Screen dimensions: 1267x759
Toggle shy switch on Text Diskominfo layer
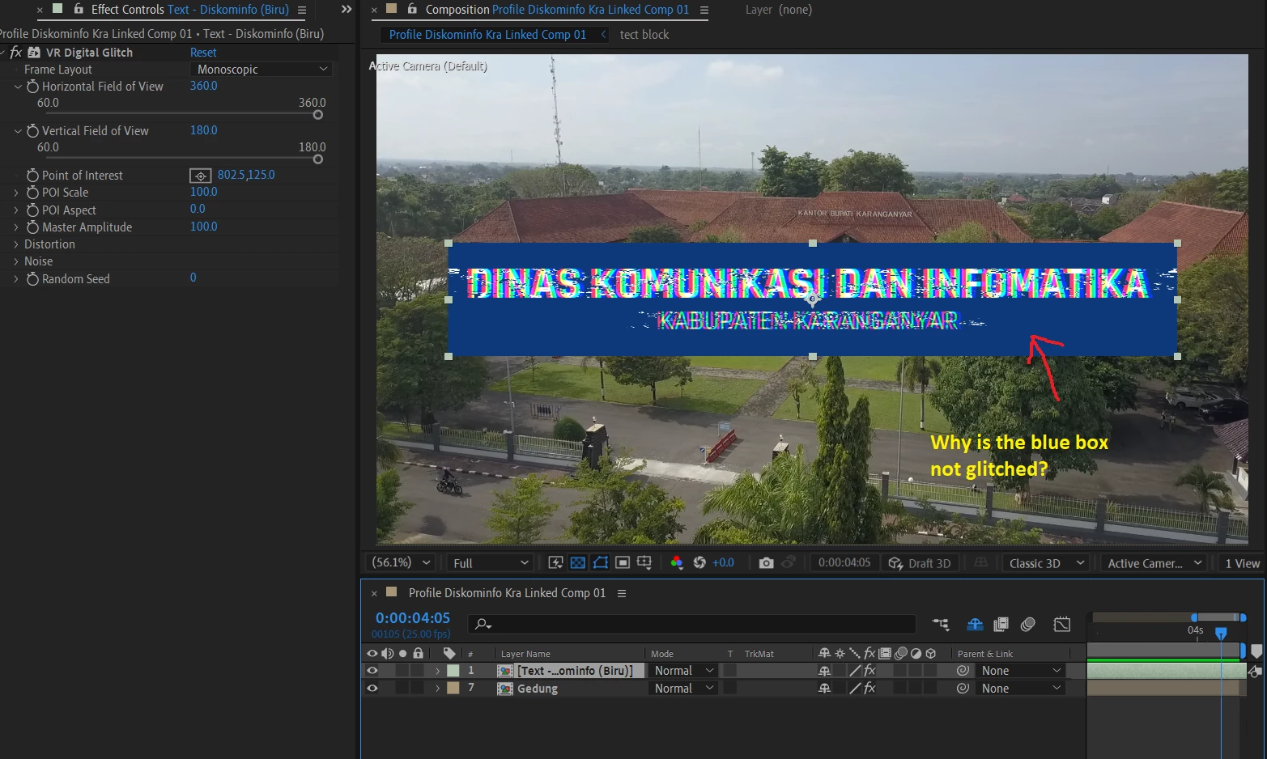coord(824,671)
